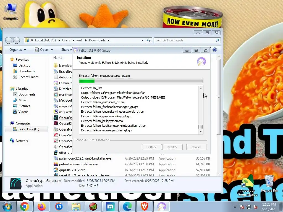Click the Name column header
Screen dimensions: 283x212
pos(58,58)
